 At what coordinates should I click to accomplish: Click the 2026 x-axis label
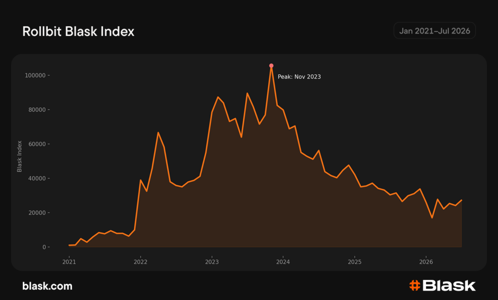[426, 262]
